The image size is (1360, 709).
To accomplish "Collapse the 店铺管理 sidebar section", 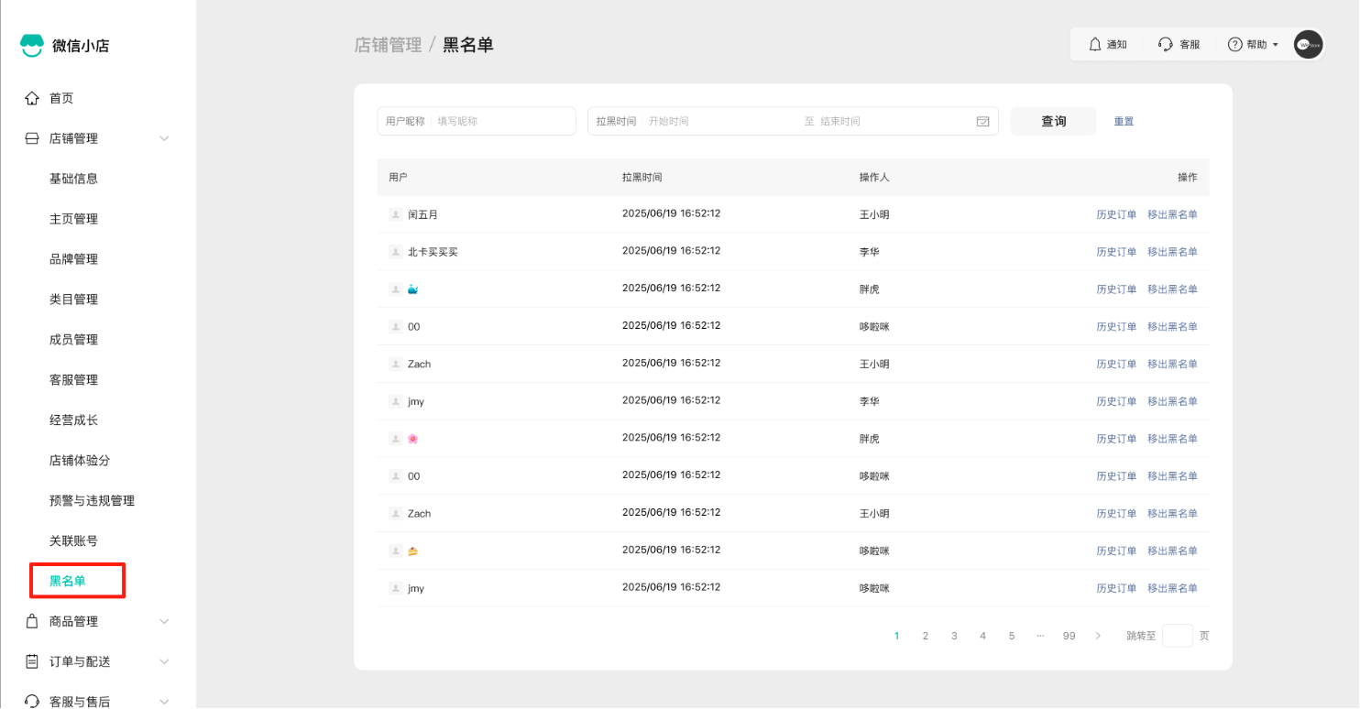I will tap(165, 138).
